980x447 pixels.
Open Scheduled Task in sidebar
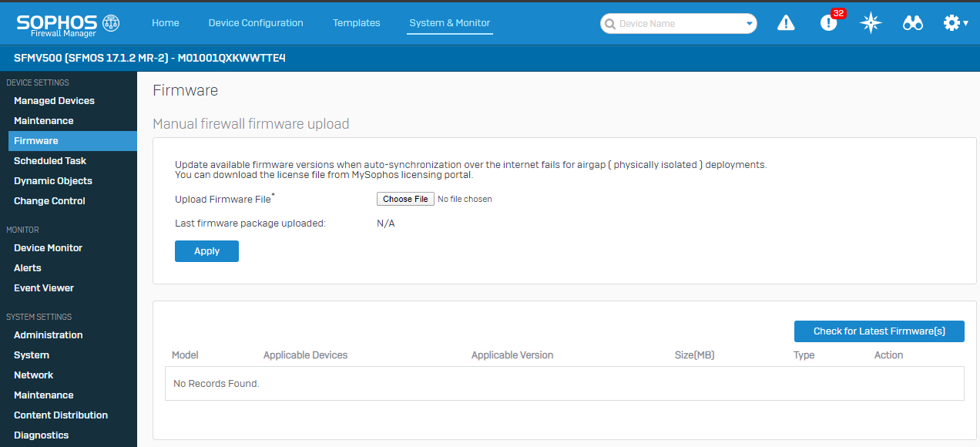point(50,161)
